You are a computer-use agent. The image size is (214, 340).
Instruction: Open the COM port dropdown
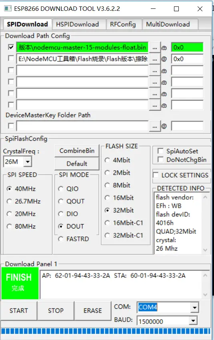194,308
